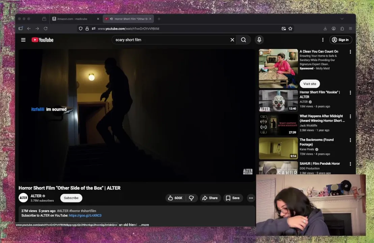Go forward with browser forward arrow
This screenshot has width=374, height=243.
(37, 28)
